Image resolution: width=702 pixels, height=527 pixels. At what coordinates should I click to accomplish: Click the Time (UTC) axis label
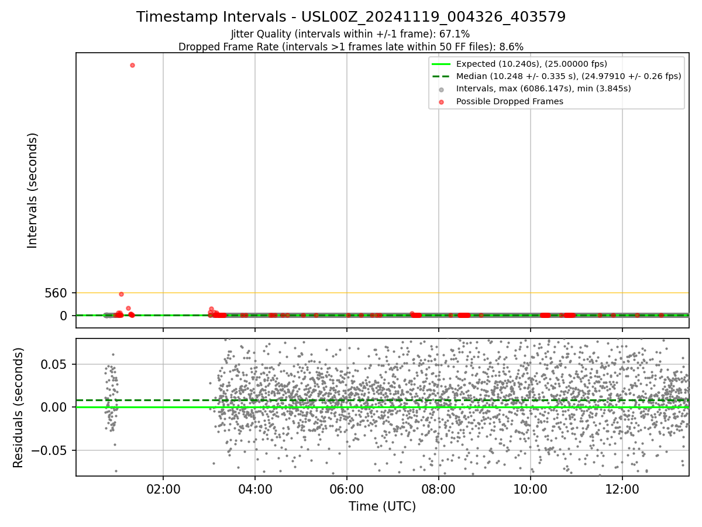pos(382,507)
